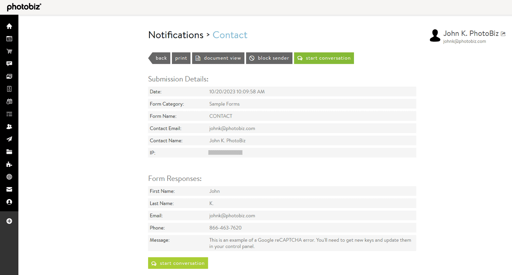
Task: Click the plus icon at sidebar bottom
Action: point(9,221)
